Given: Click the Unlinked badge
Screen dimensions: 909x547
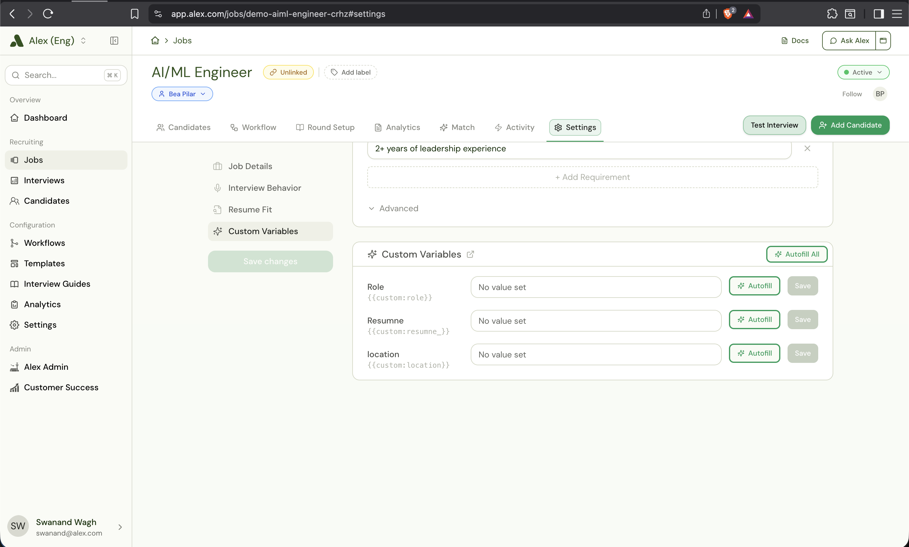Looking at the screenshot, I should (288, 72).
